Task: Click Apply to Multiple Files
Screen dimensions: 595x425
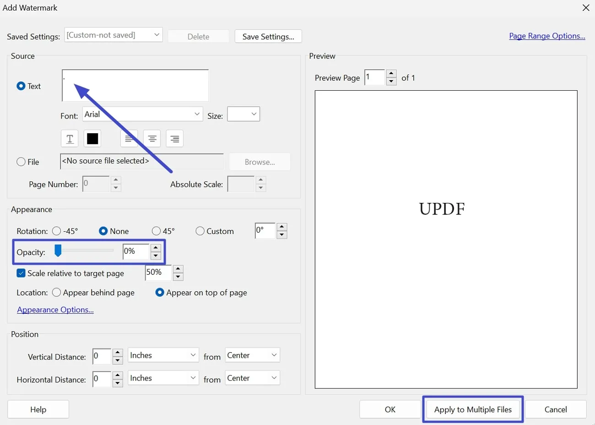Action: coord(472,409)
